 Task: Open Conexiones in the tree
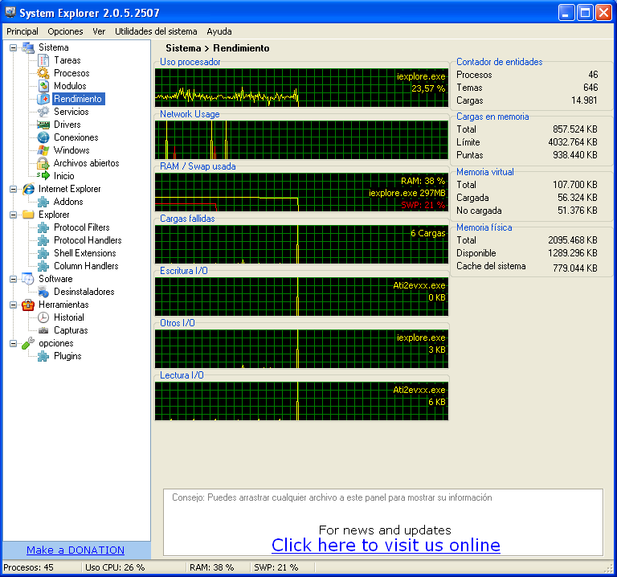(76, 137)
